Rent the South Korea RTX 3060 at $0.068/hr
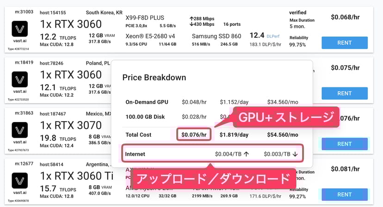Screen dimensions: 383x207 pos(345,43)
